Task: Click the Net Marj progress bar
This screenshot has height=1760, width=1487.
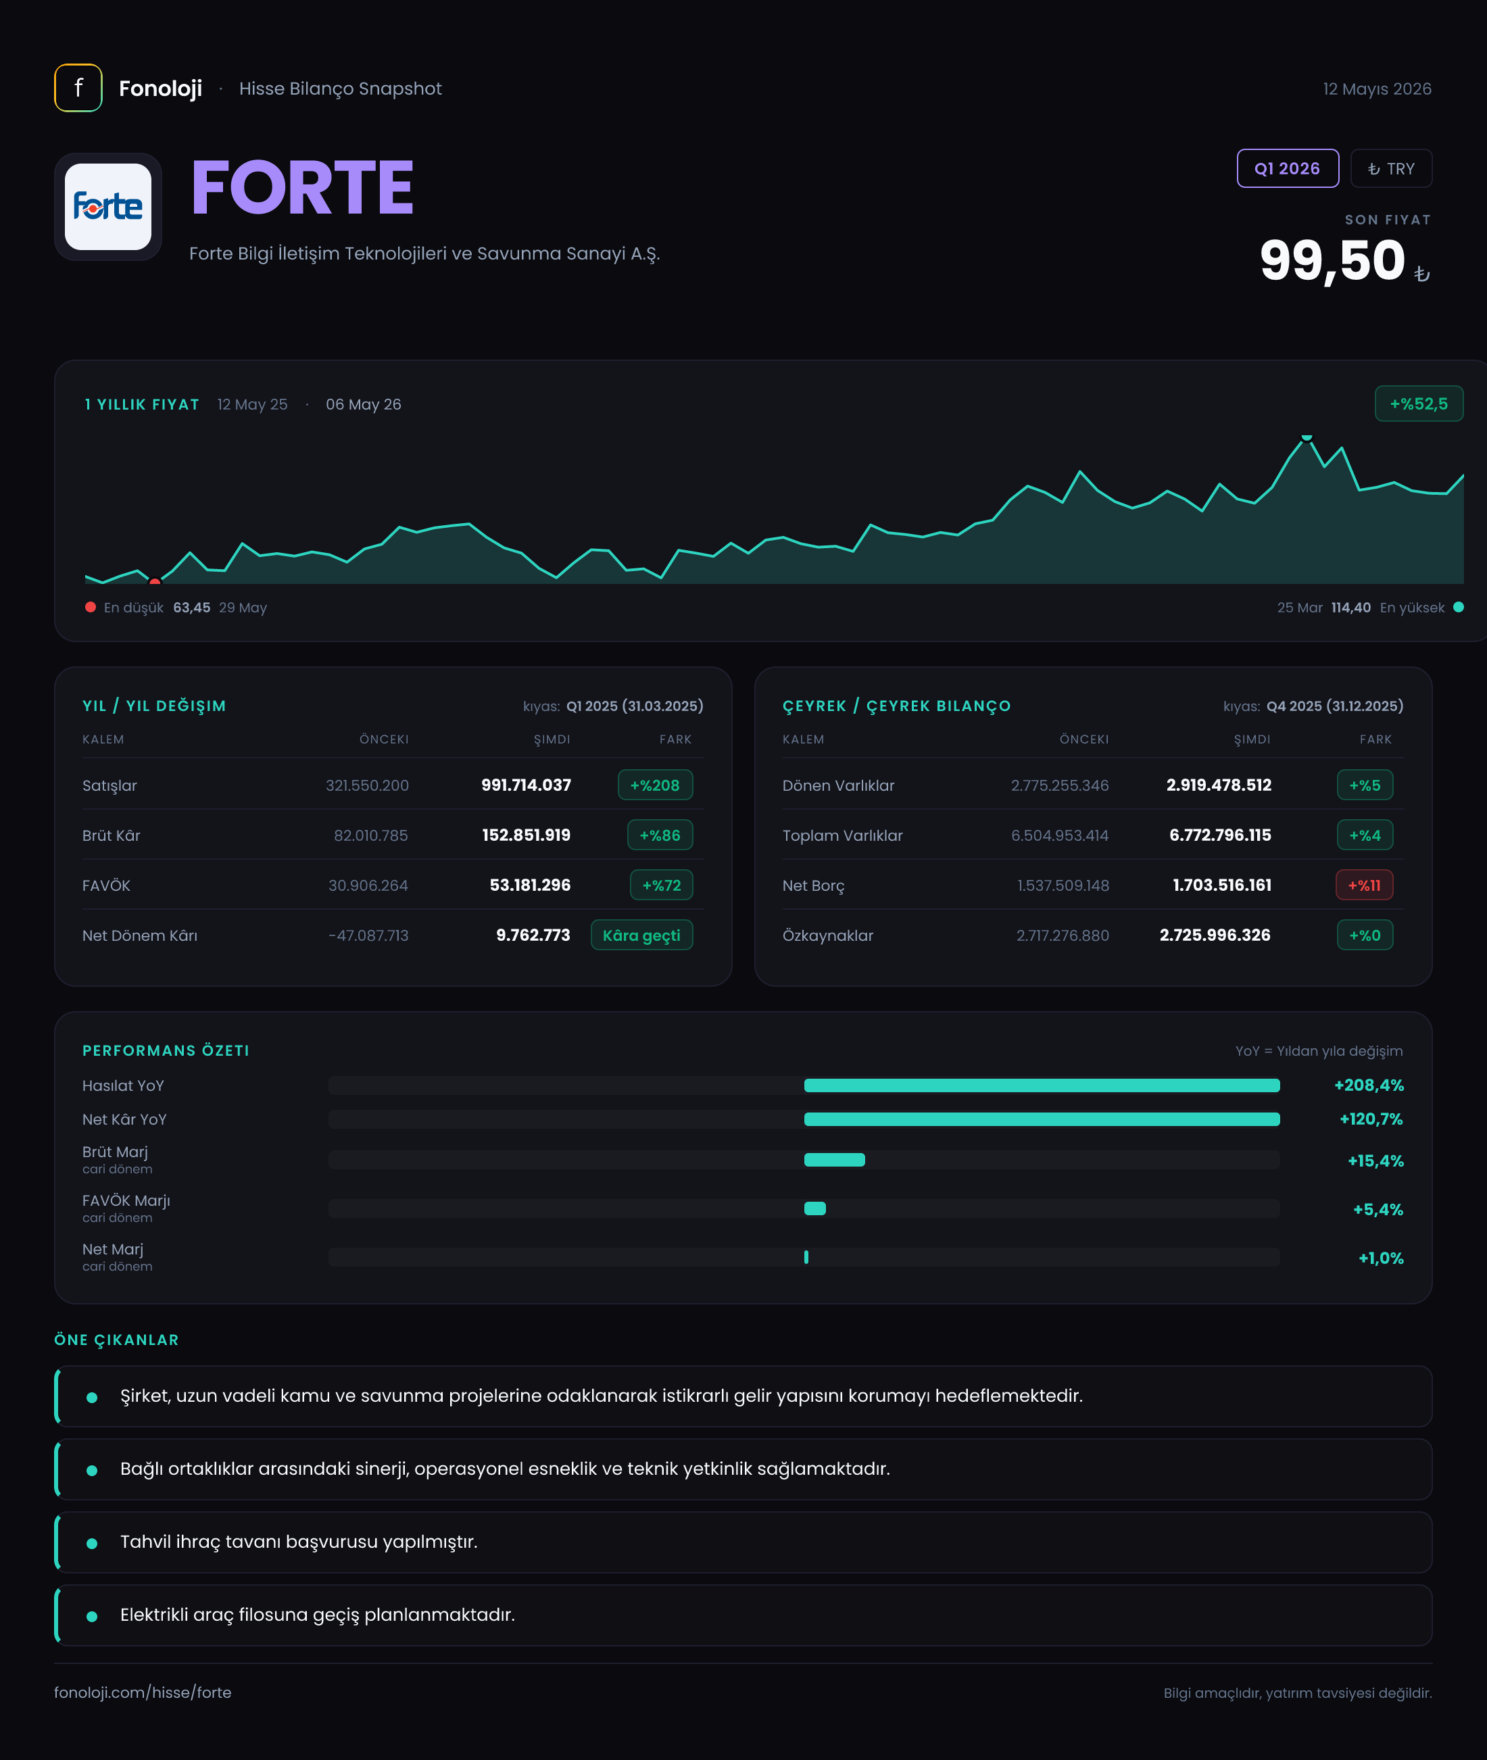Action: point(804,1256)
